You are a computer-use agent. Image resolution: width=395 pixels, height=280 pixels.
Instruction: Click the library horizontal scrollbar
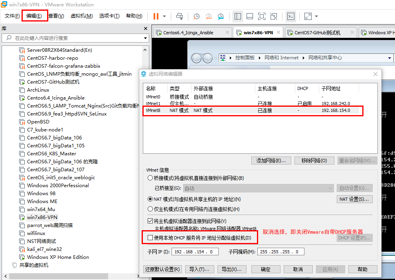[x=59, y=276]
